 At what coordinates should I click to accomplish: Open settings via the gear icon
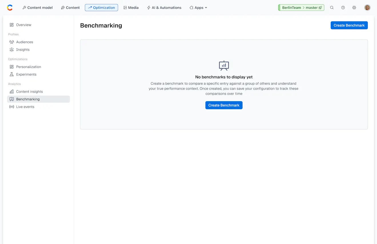click(354, 7)
